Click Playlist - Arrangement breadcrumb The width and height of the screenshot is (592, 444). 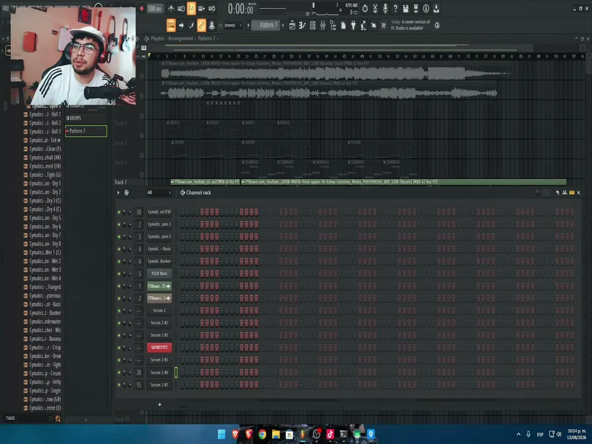point(172,38)
